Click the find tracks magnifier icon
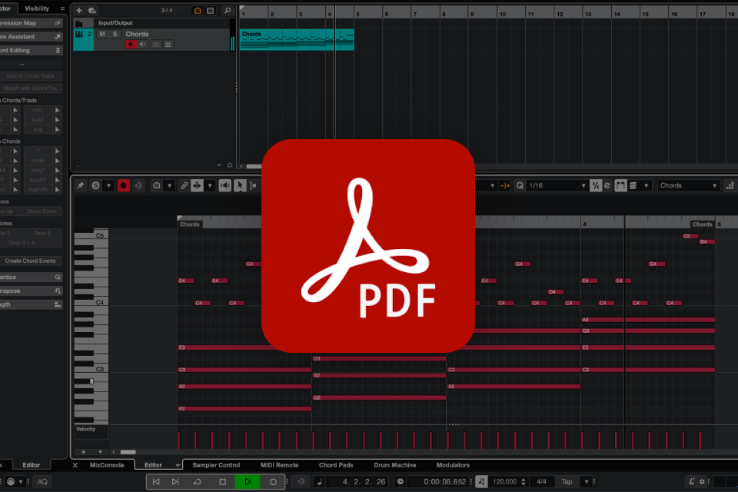Image resolution: width=738 pixels, height=492 pixels. pos(228,10)
